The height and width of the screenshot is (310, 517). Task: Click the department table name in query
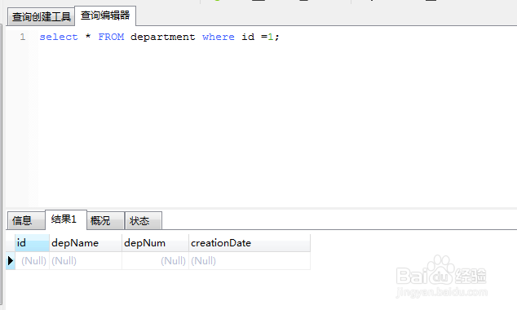162,37
